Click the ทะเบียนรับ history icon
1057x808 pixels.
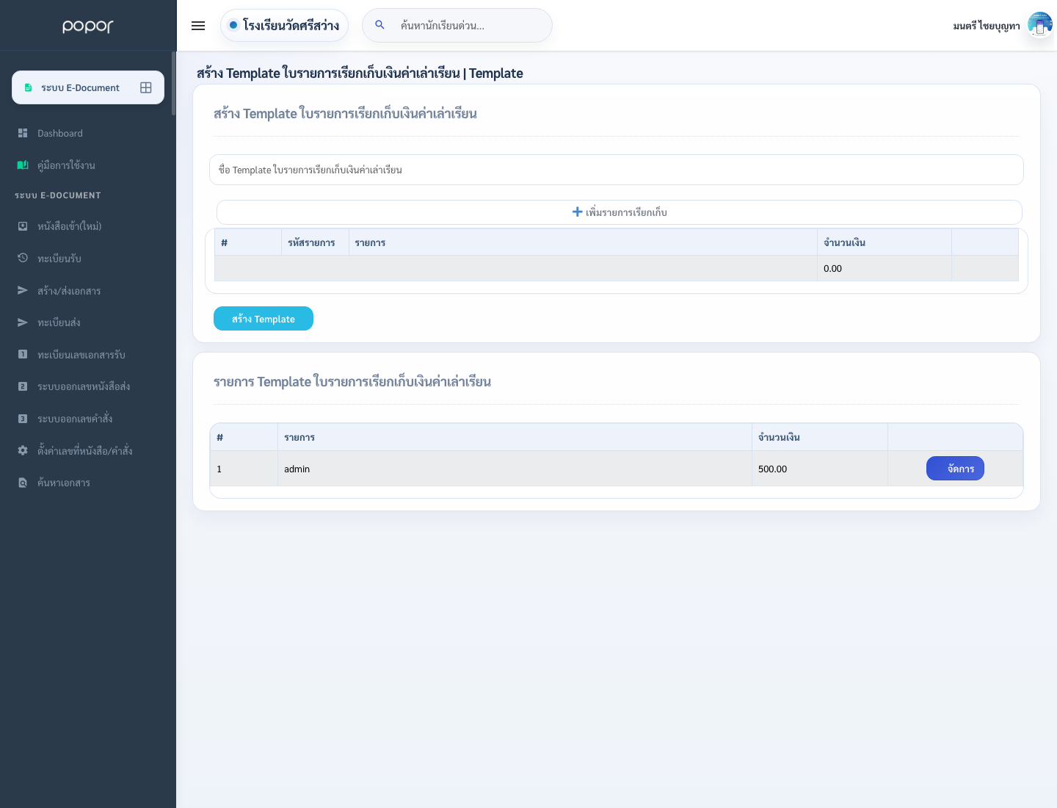[23, 258]
